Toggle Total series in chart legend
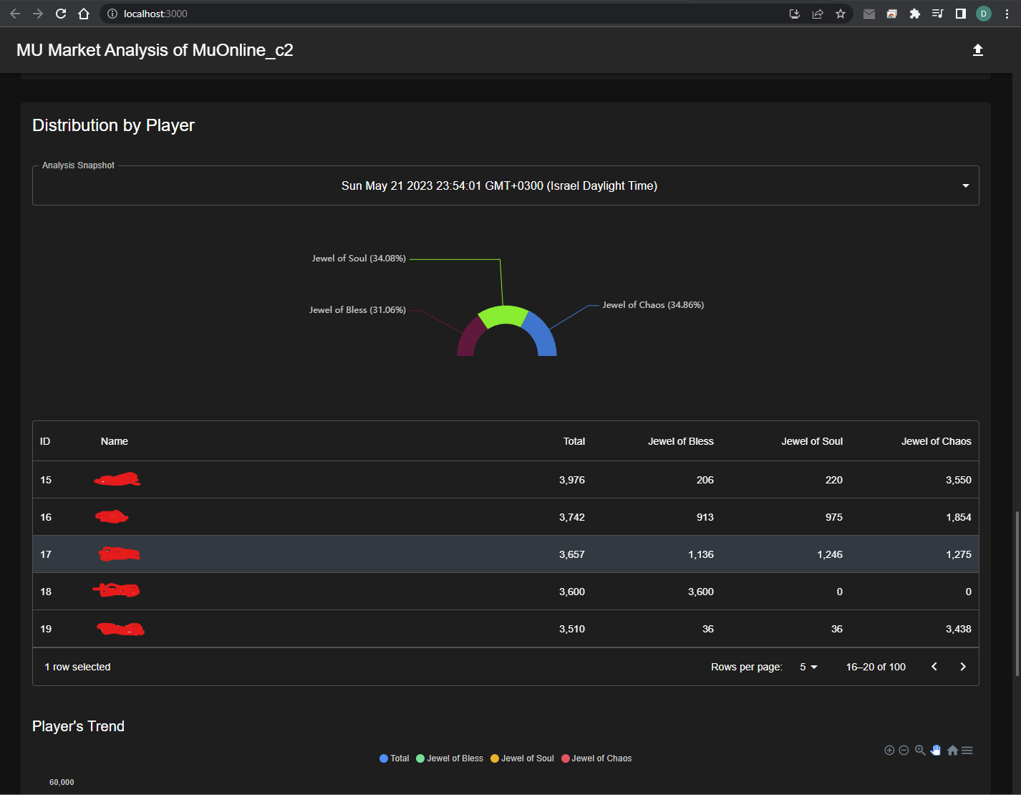 [x=395, y=758]
